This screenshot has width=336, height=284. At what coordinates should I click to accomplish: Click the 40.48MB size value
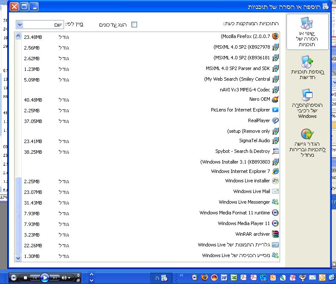pyautogui.click(x=33, y=100)
